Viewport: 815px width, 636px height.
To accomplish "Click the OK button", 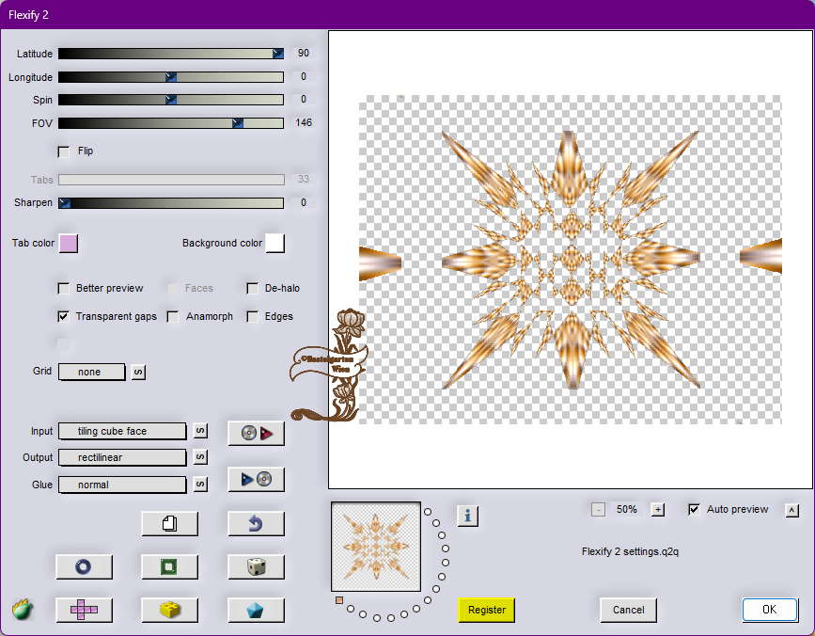I will pyautogui.click(x=769, y=610).
